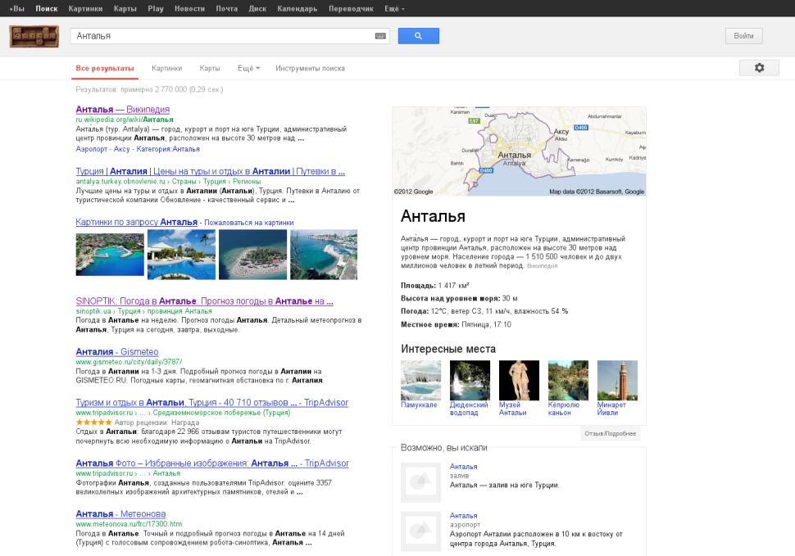The width and height of the screenshot is (795, 556).
Task: Open Переводчик in the top bar
Action: (351, 9)
